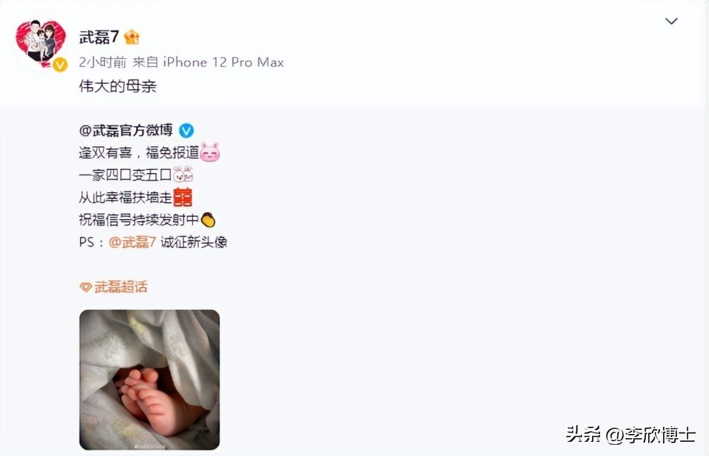This screenshot has width=709, height=456.
Task: Open @武磊官方微博 reposted account
Action: [125, 130]
